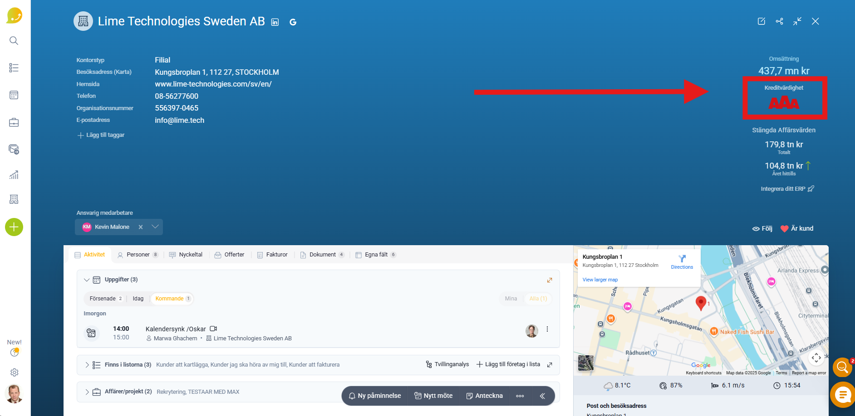The image size is (855, 416).
Task: Open the Finns i listorna external icon
Action: [x=550, y=365]
